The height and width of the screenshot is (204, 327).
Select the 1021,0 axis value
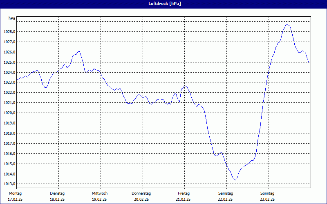point(9,103)
